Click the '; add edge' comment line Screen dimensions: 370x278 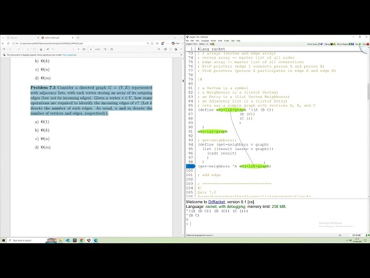pos(209,175)
